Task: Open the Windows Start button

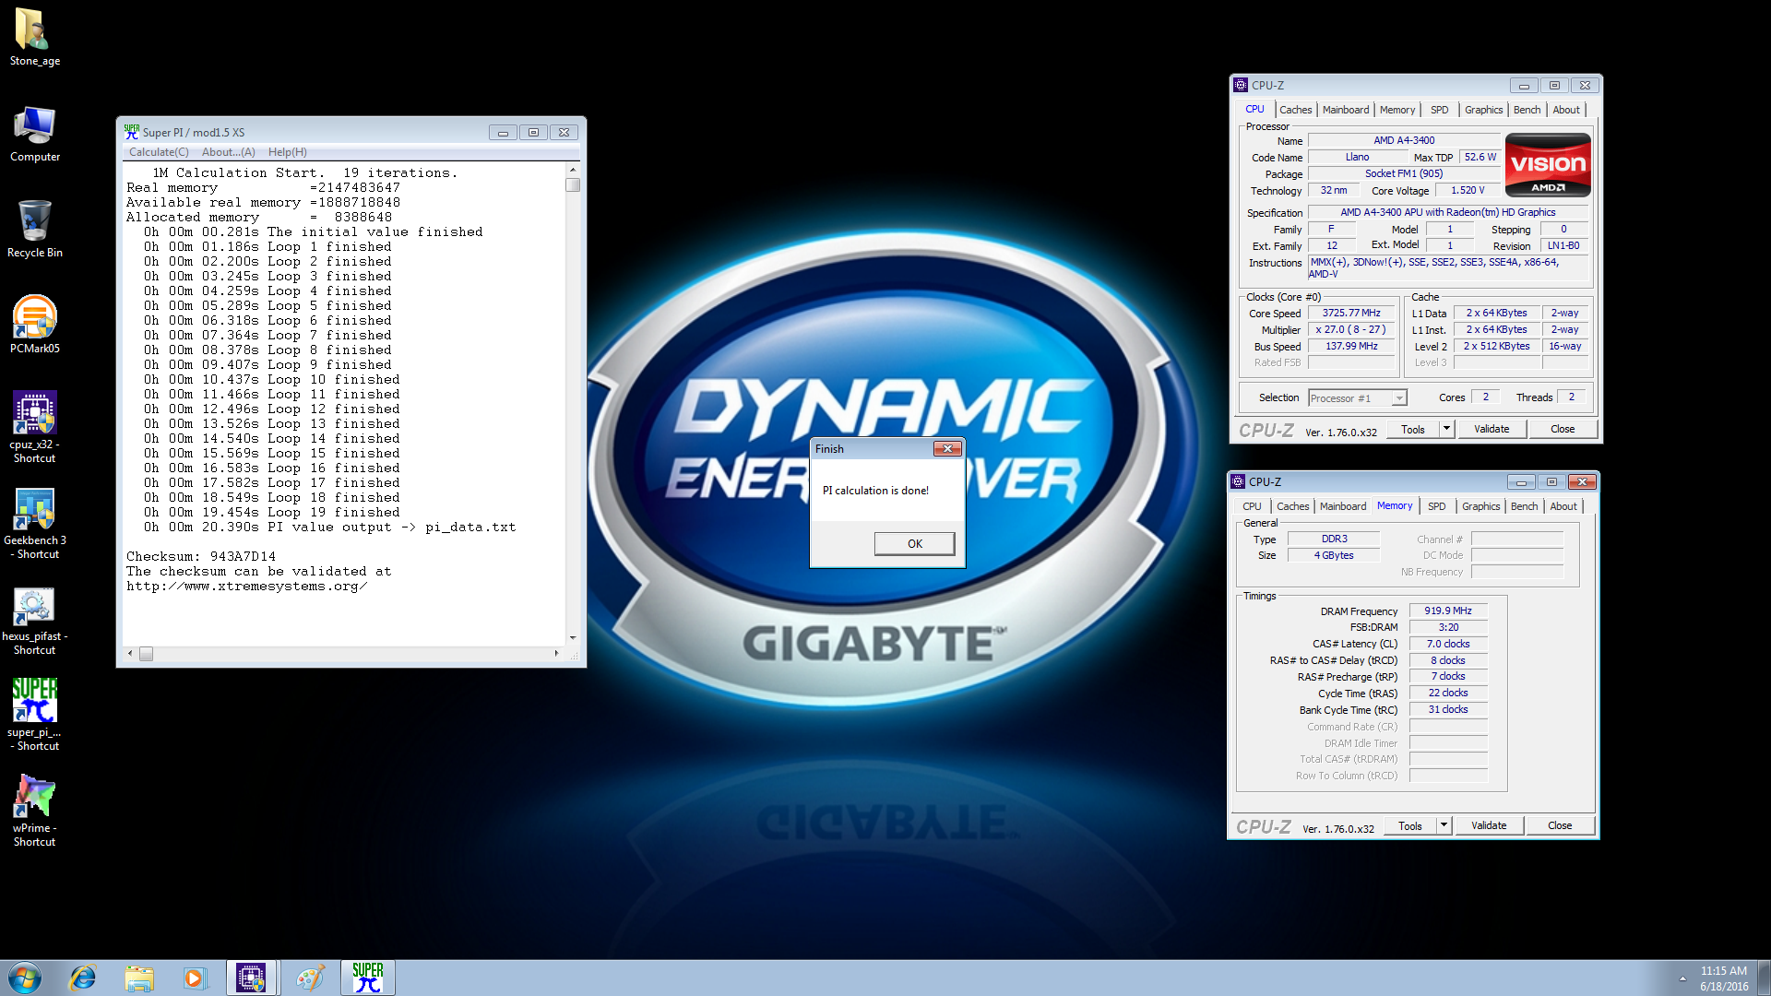Action: tap(25, 978)
